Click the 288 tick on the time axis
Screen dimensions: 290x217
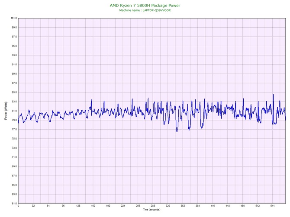pyautogui.click(x=153, y=206)
